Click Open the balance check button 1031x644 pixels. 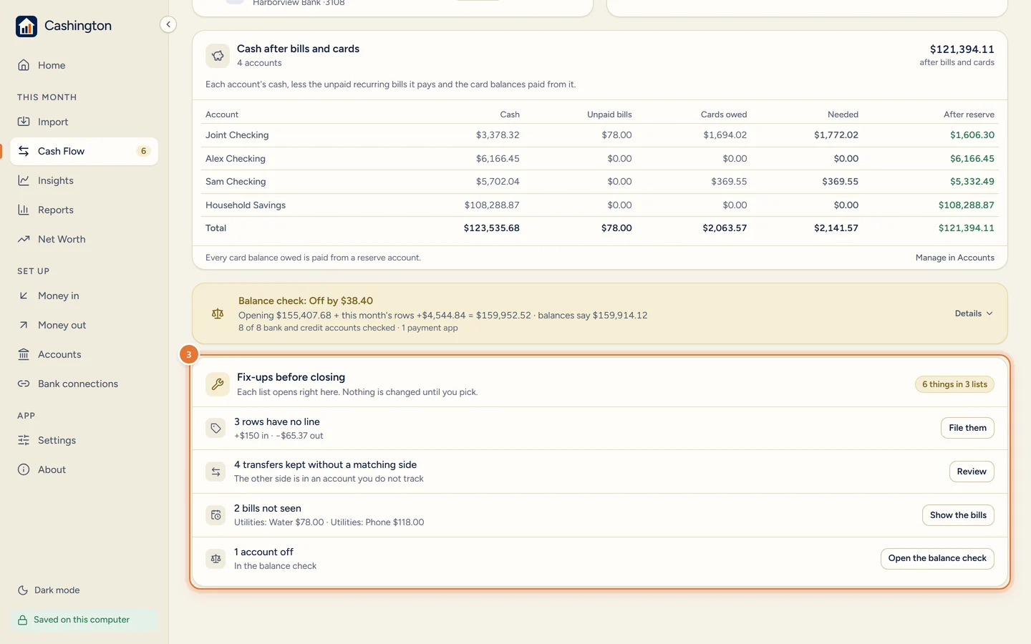point(937,558)
